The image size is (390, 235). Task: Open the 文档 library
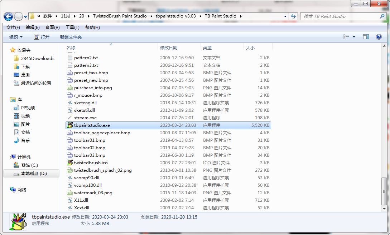click(25, 132)
